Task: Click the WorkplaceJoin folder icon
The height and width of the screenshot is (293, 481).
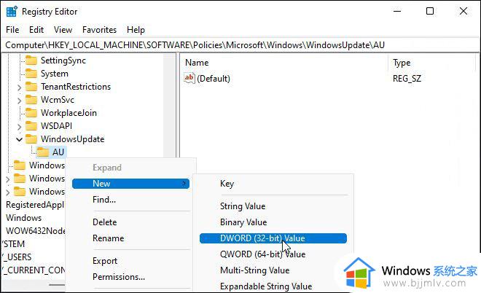Action: 31,113
